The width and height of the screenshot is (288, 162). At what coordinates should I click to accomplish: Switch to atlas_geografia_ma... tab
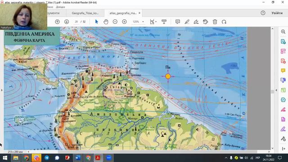pyautogui.click(x=123, y=13)
